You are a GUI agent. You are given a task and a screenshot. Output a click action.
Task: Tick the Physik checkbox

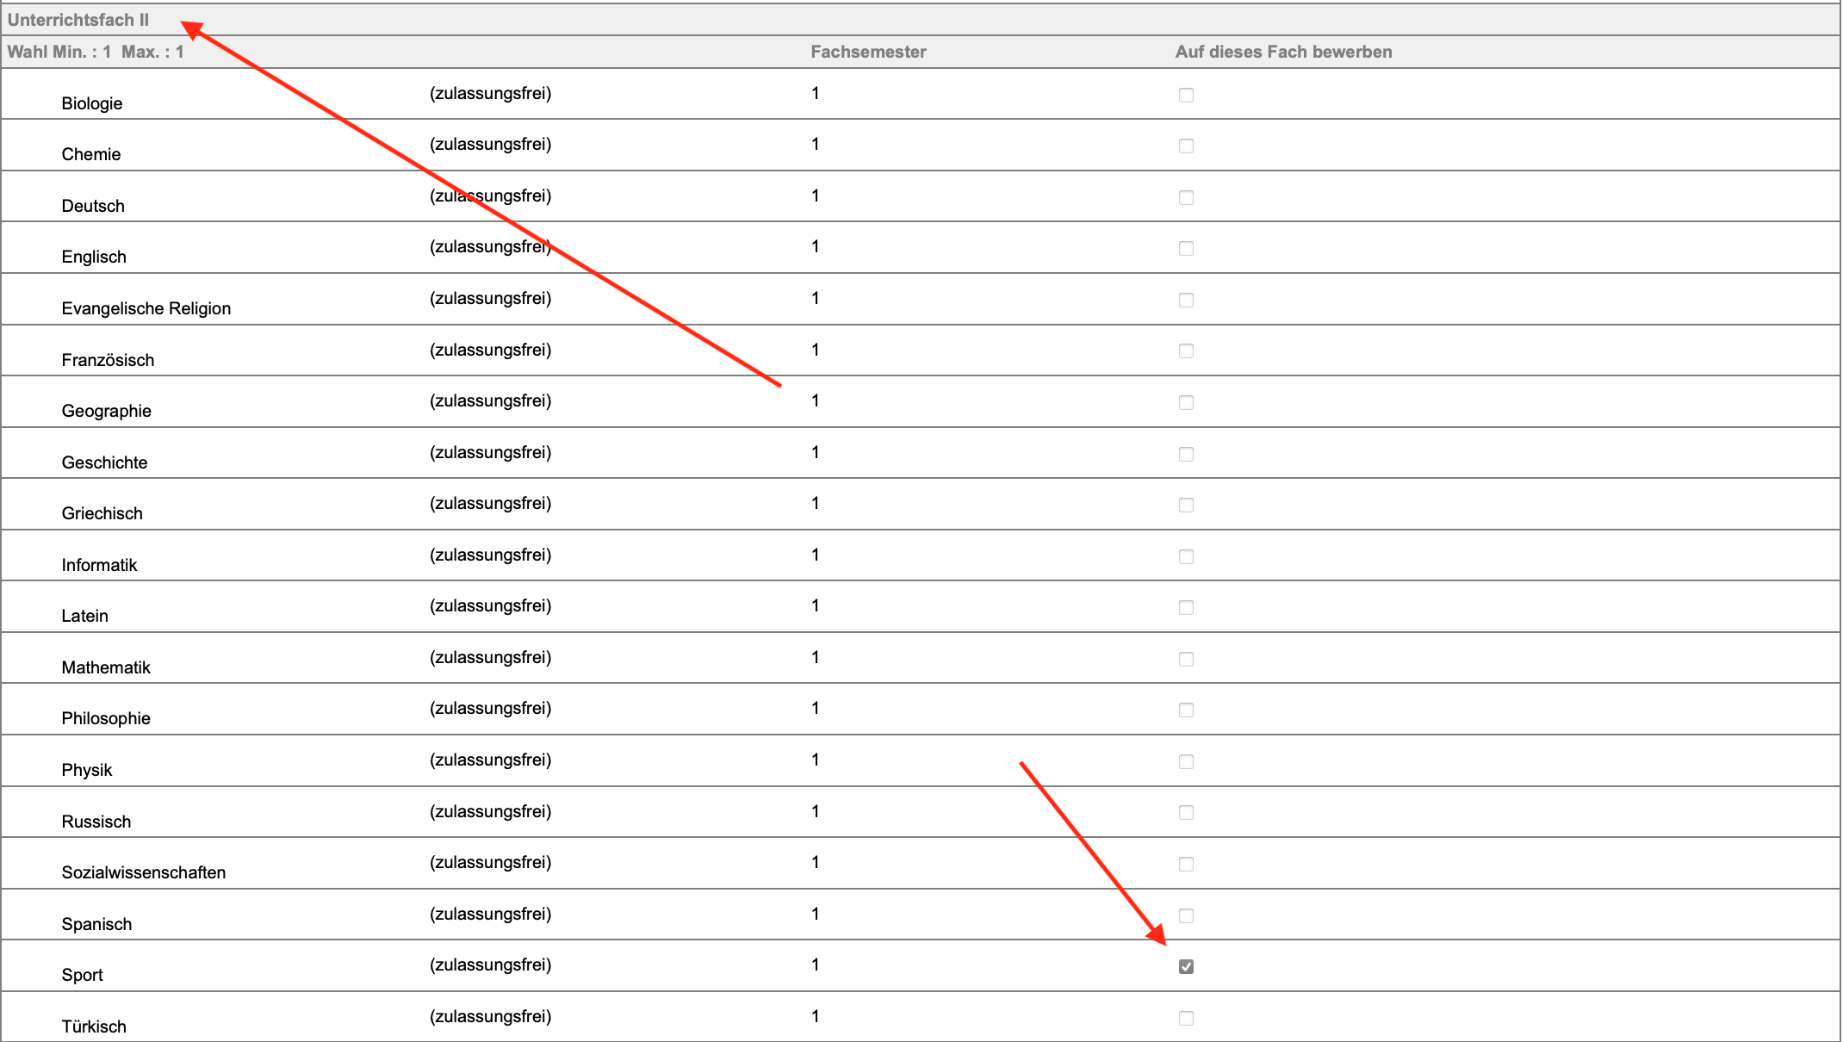click(x=1186, y=761)
